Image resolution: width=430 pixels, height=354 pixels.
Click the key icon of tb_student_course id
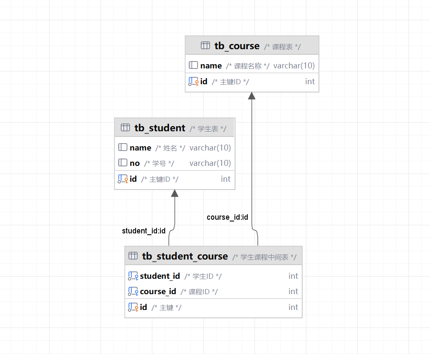pos(133,307)
